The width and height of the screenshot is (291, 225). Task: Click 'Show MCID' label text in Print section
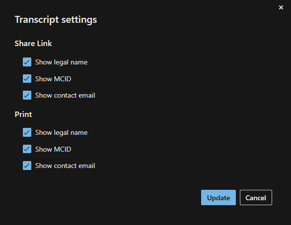click(x=53, y=149)
